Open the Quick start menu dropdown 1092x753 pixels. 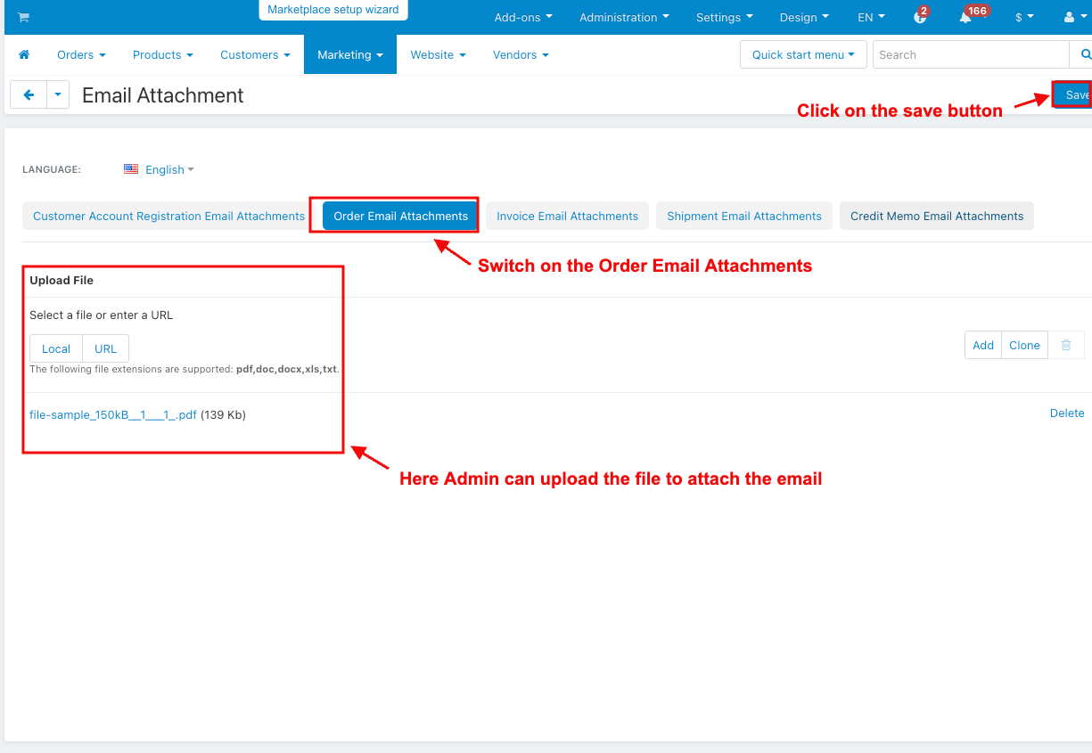tap(803, 55)
